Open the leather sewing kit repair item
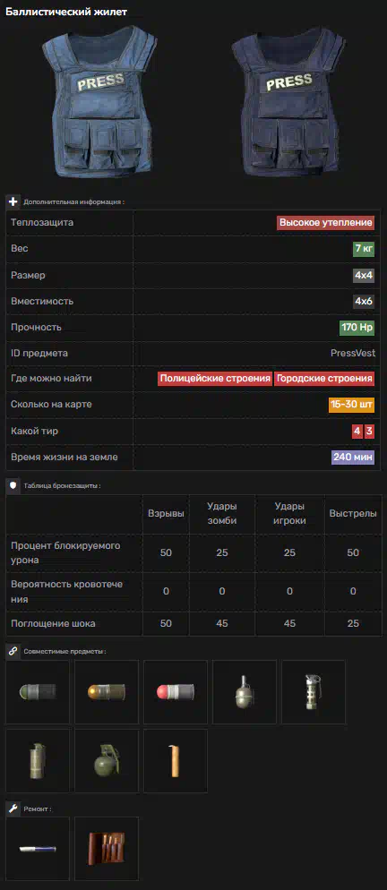Screen dimensions: 387x890 [107, 849]
